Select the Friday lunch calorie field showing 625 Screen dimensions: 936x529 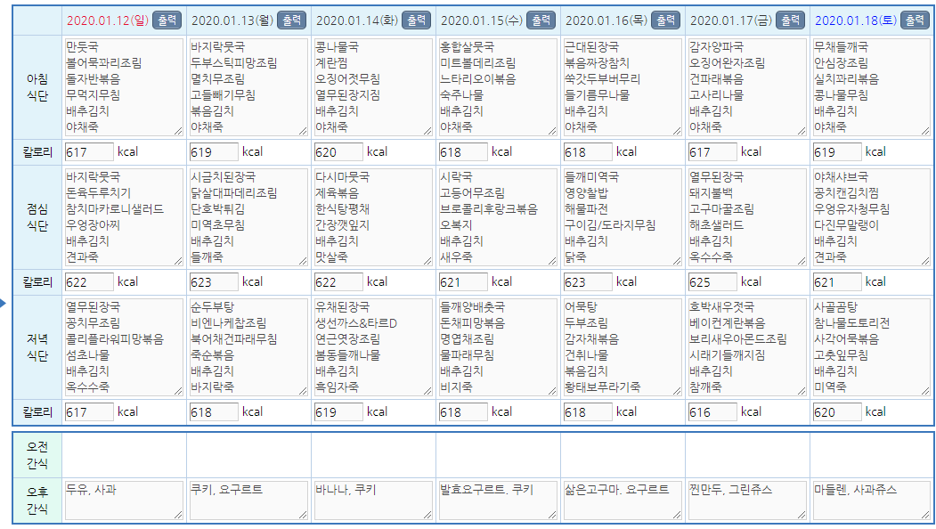712,282
